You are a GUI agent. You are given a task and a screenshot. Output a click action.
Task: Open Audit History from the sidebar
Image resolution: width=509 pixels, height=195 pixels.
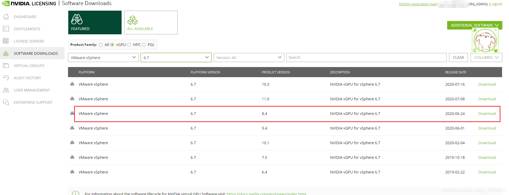pos(27,78)
